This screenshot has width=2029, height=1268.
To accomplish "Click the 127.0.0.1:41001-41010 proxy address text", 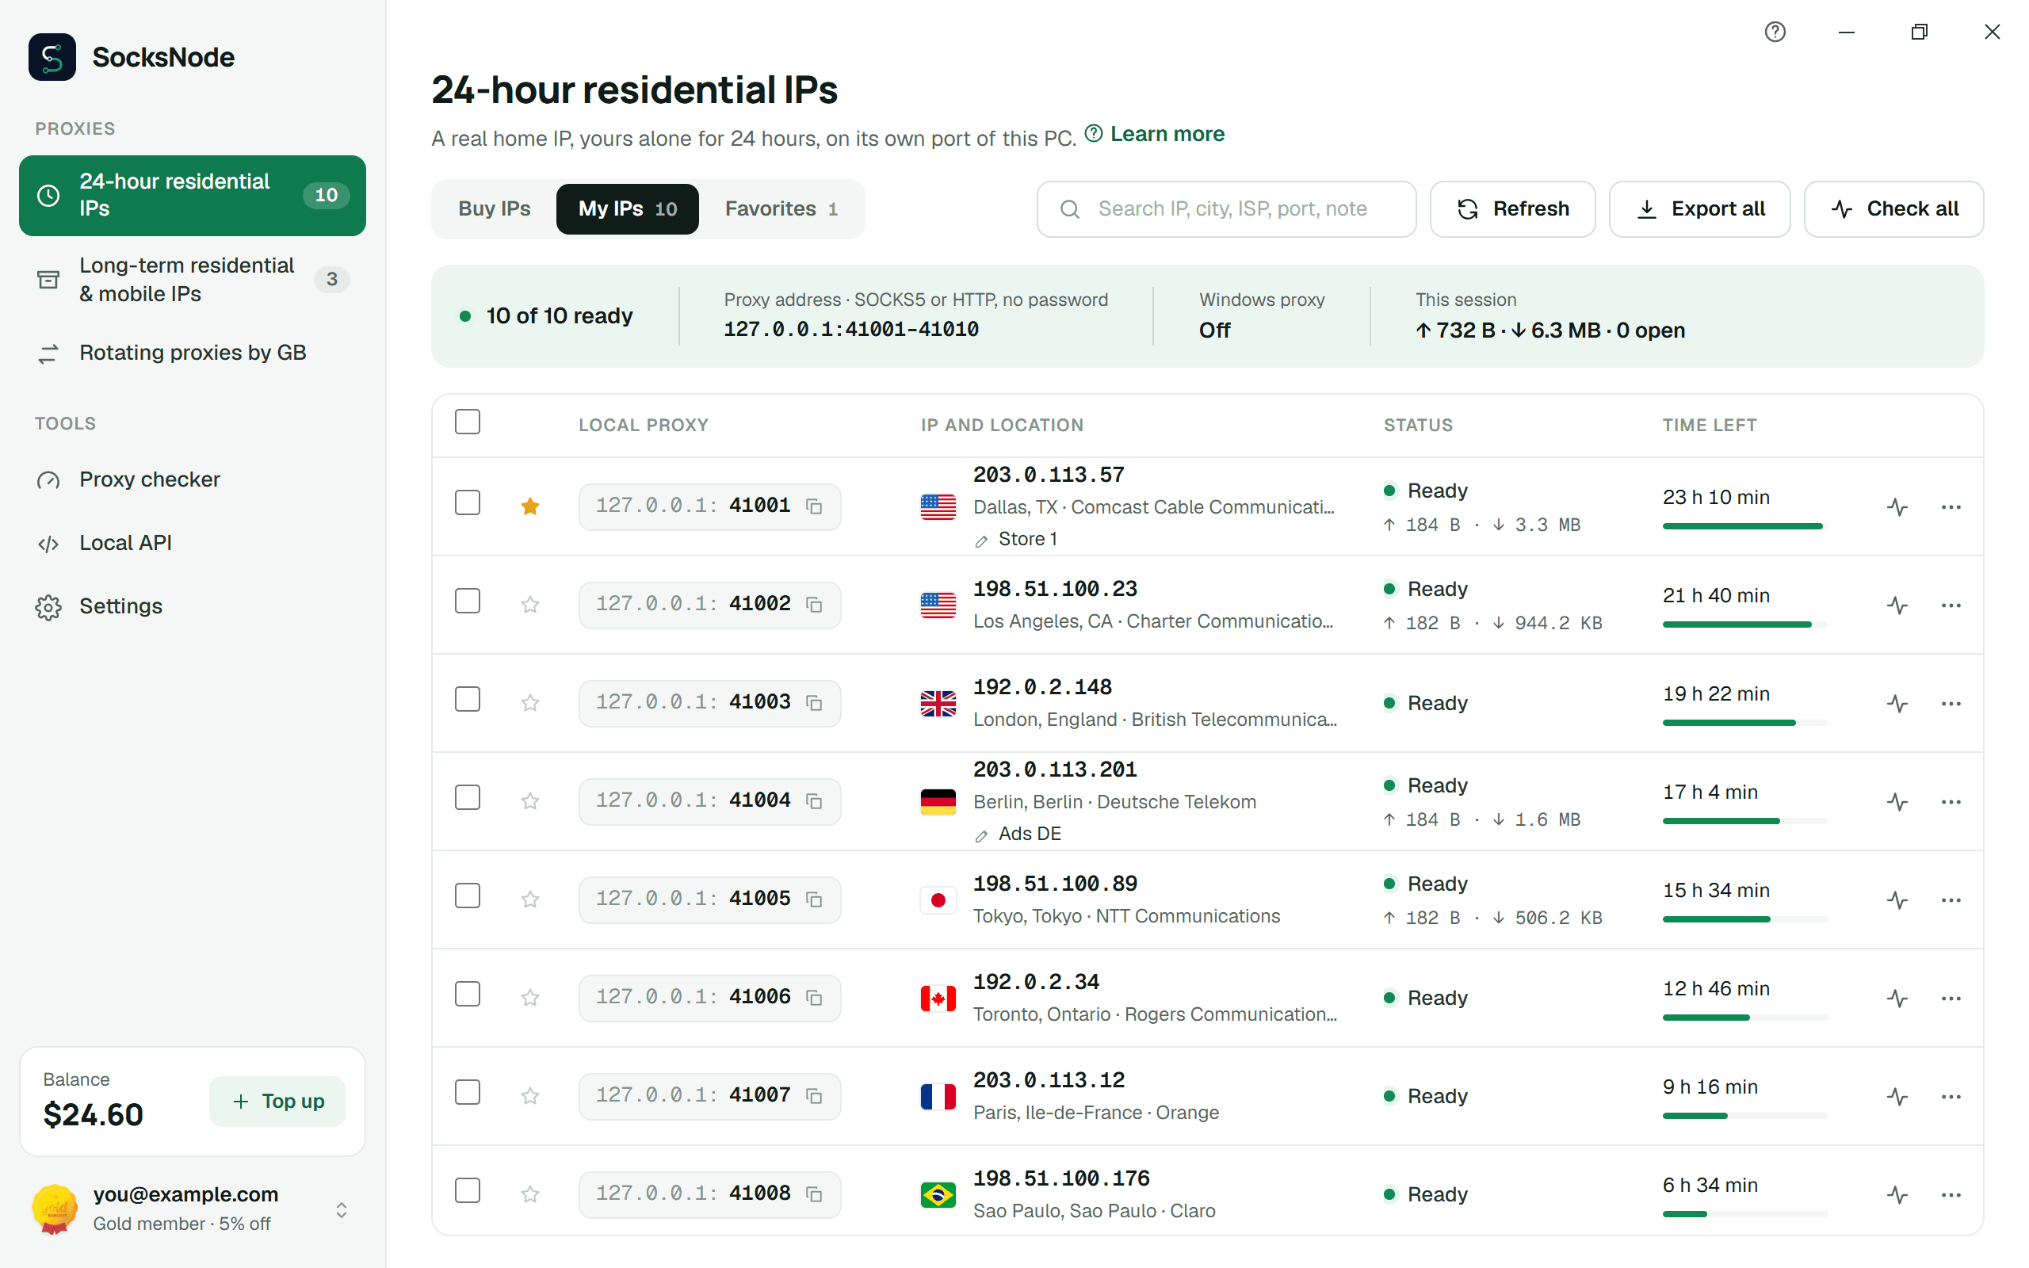I will (x=851, y=329).
